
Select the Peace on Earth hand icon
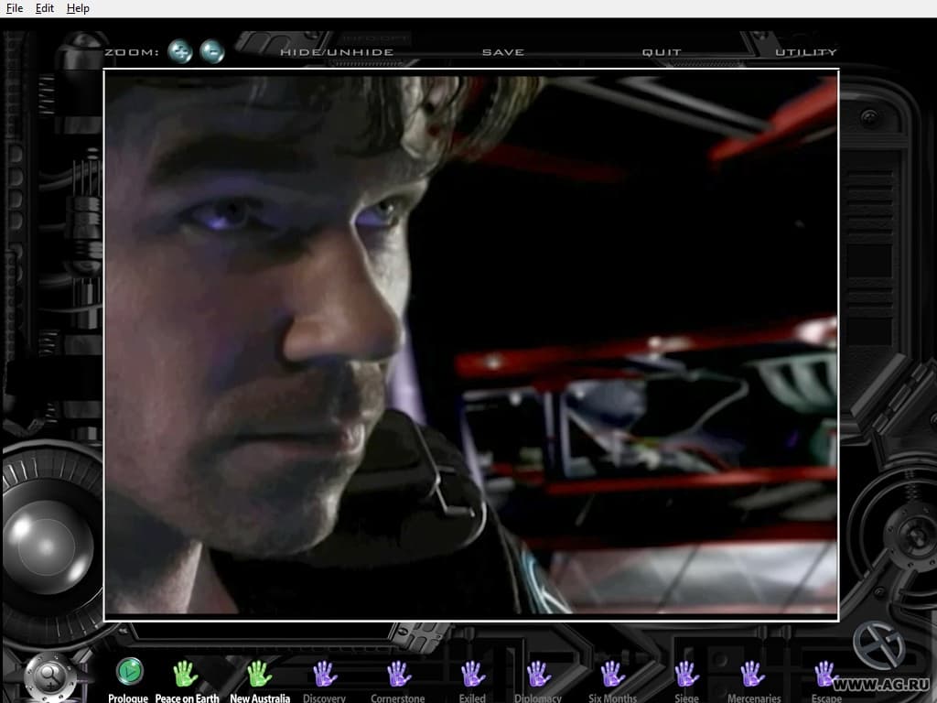tap(185, 674)
